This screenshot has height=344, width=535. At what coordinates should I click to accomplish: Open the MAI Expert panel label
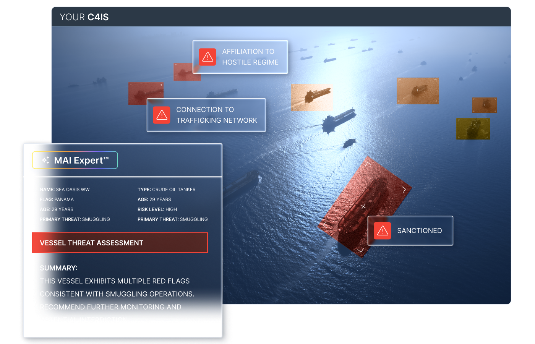click(81, 160)
